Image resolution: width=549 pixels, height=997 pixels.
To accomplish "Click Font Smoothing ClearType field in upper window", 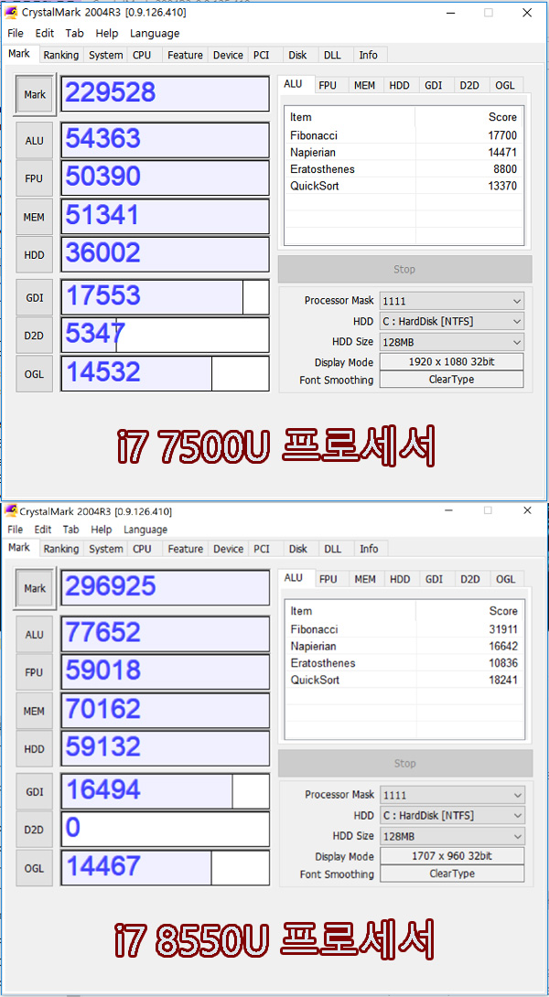I will [452, 380].
